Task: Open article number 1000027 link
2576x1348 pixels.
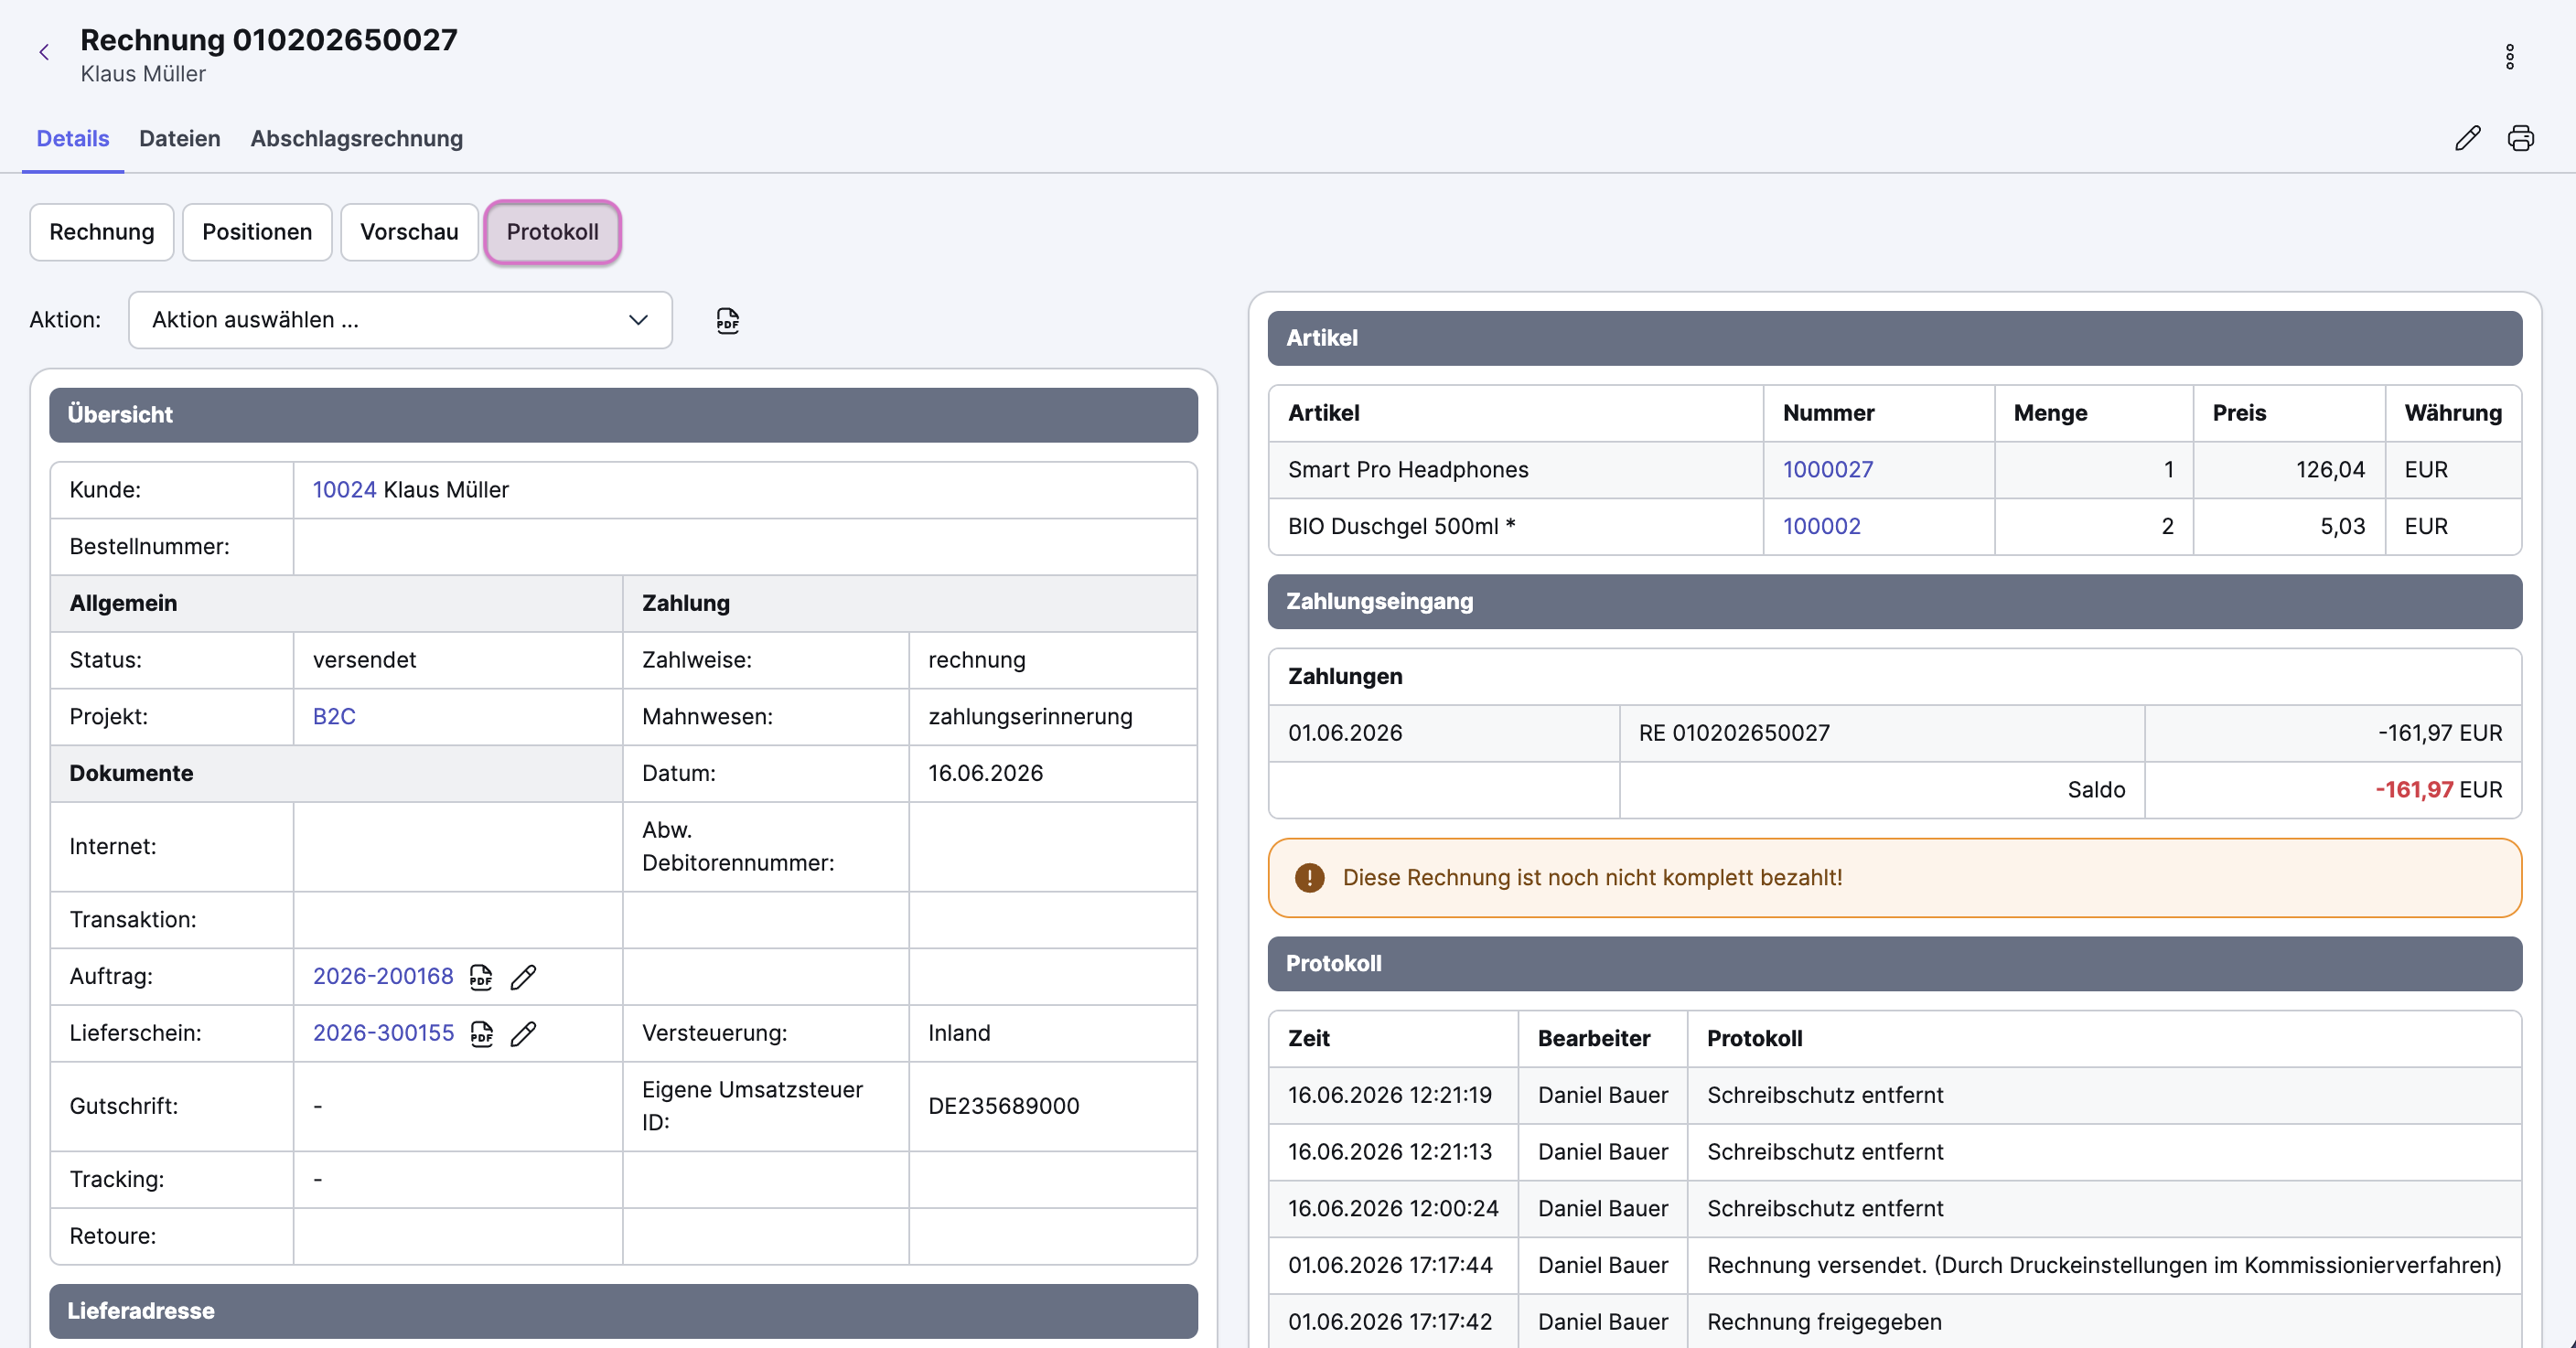Action: click(x=1828, y=470)
